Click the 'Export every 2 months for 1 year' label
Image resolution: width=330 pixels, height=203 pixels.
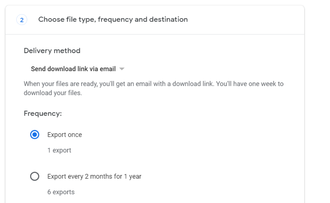(94, 176)
